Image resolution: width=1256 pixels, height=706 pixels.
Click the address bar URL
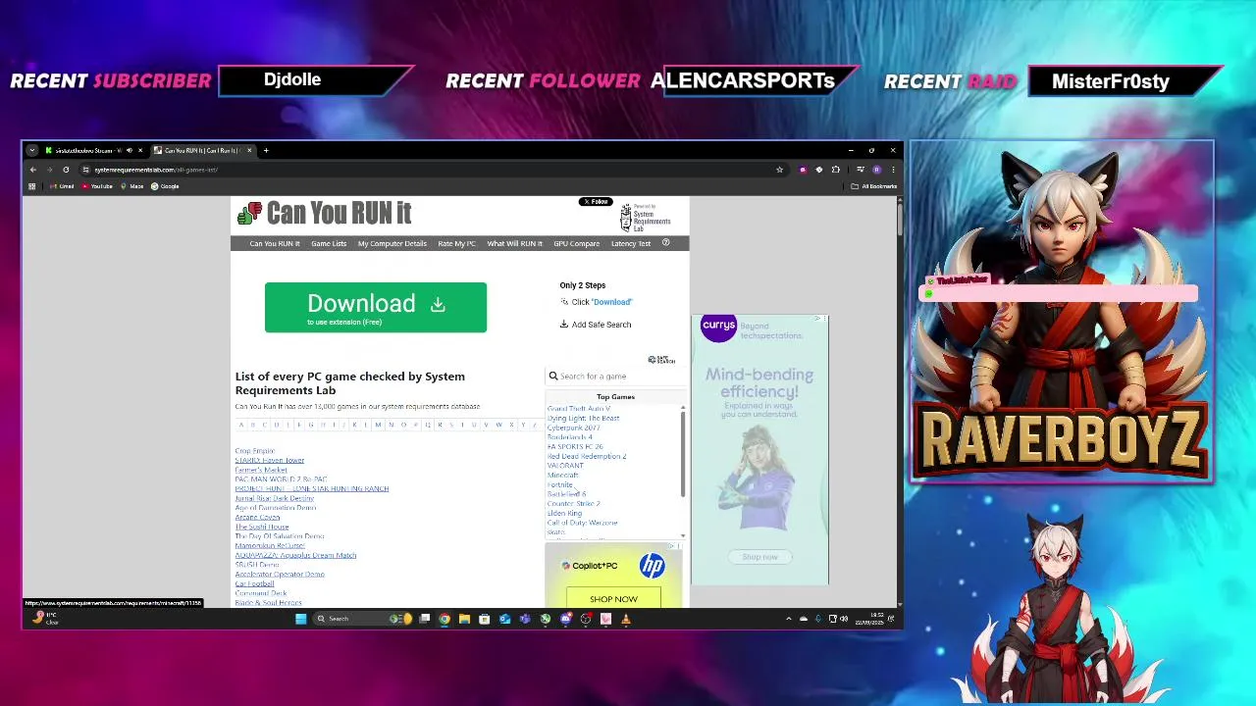[x=156, y=170]
